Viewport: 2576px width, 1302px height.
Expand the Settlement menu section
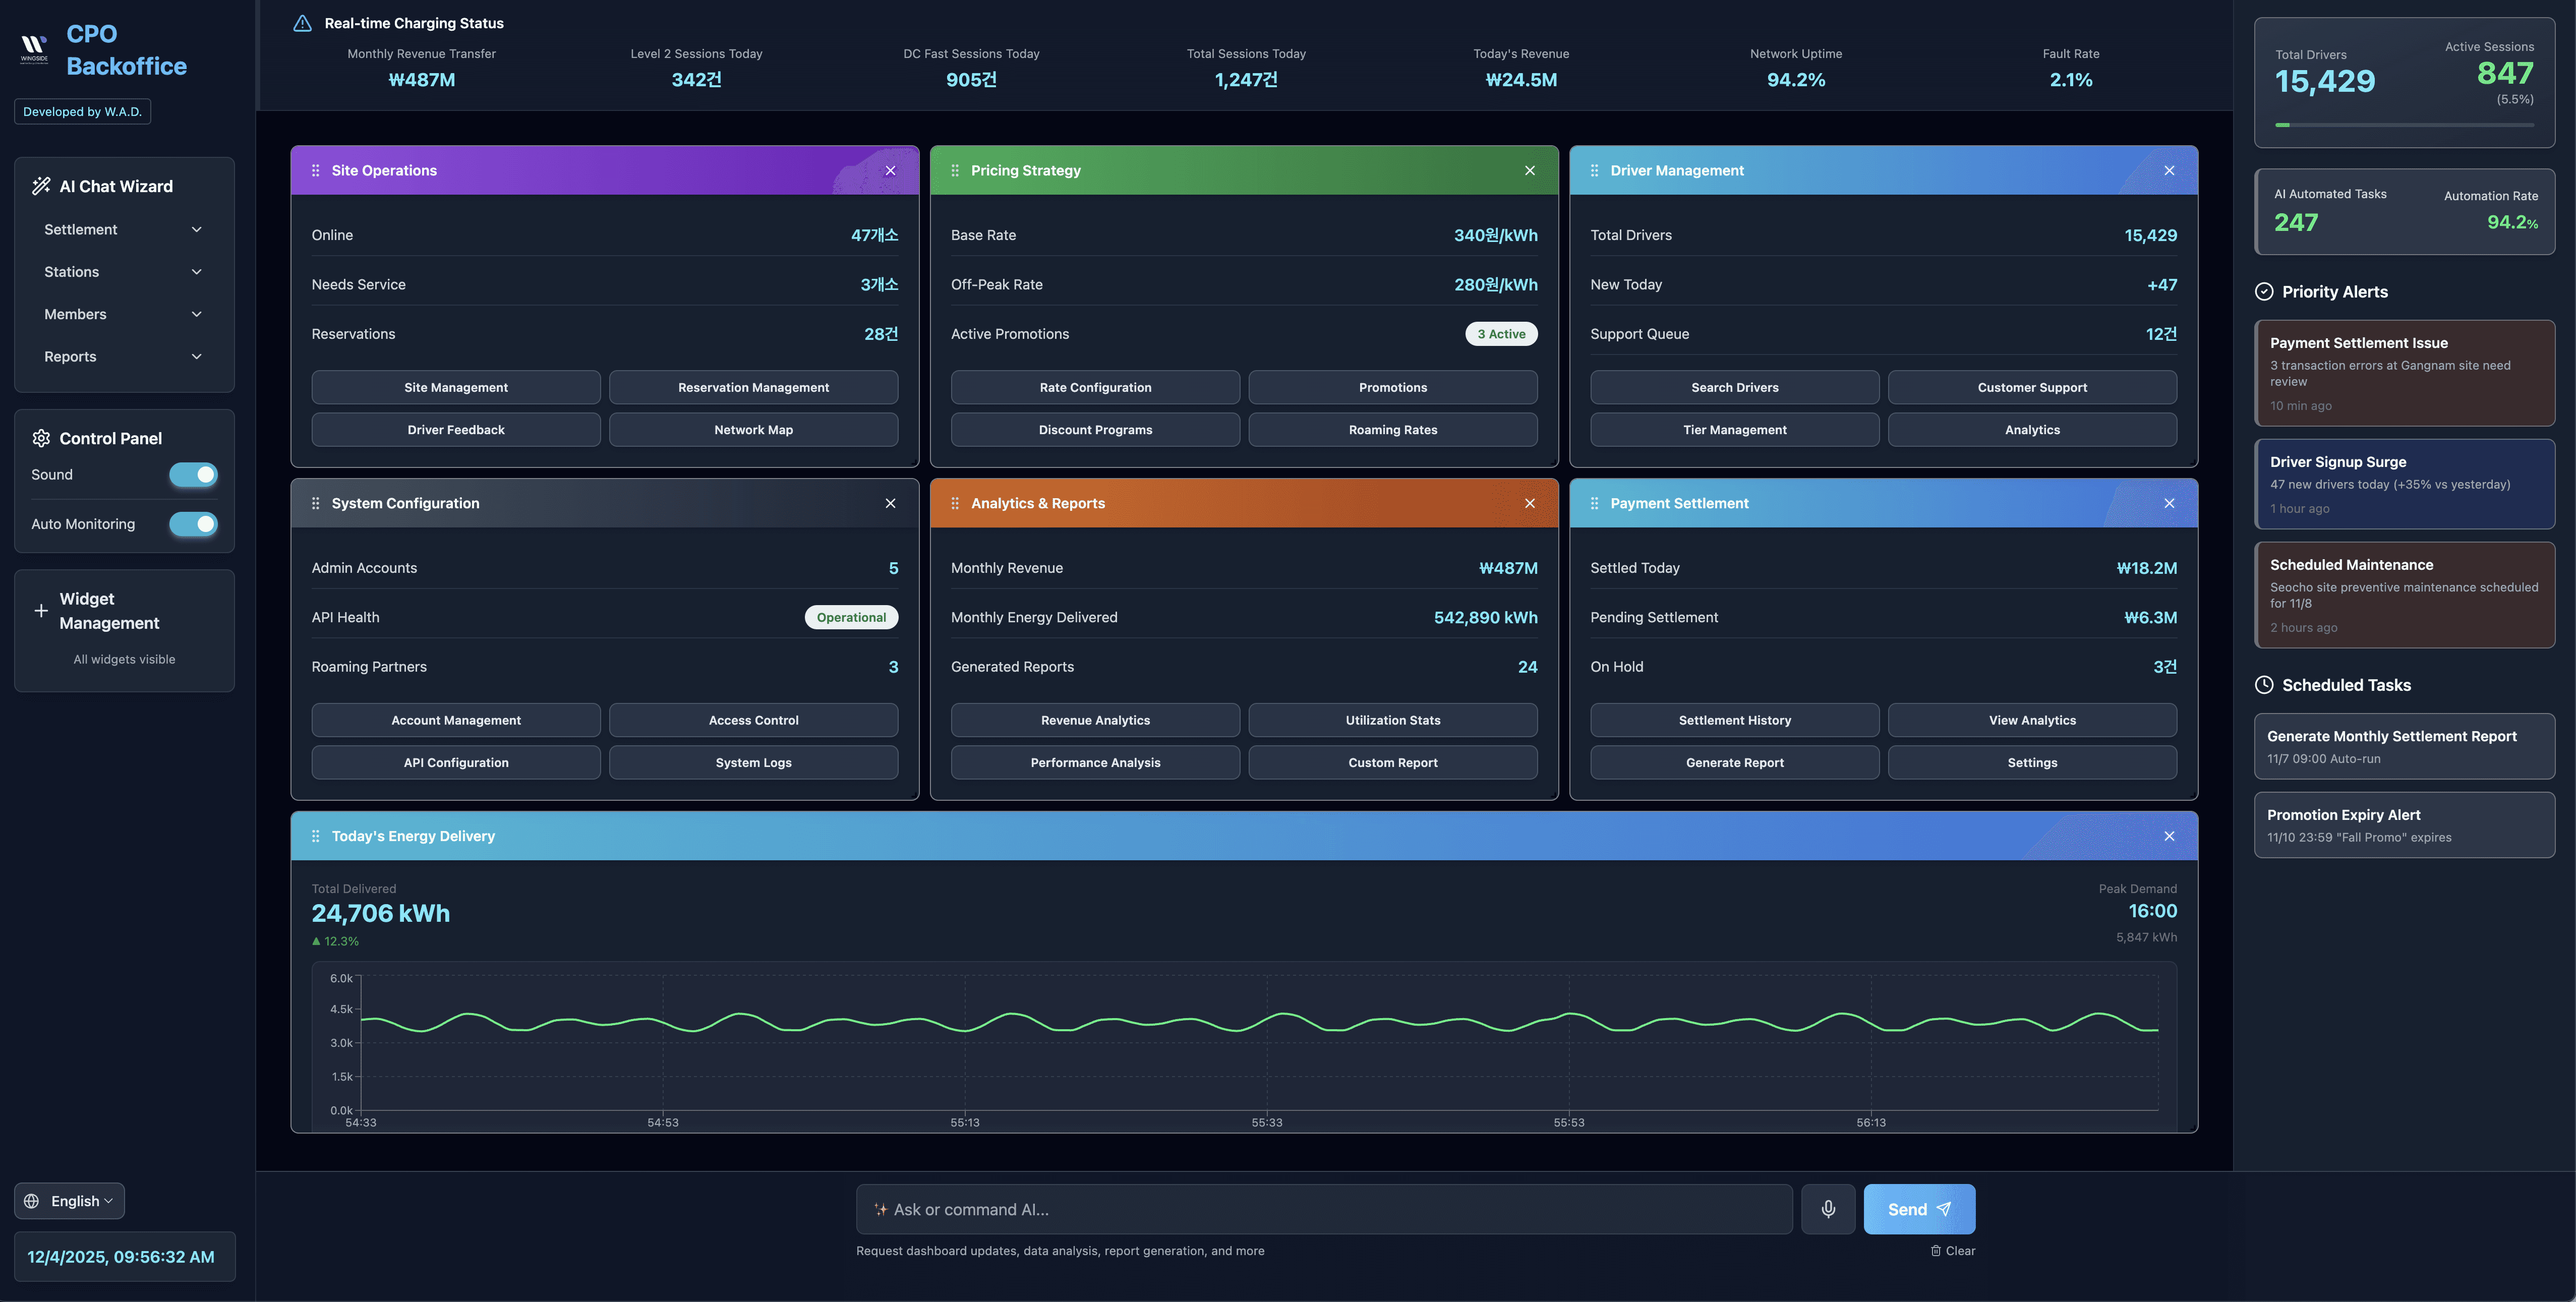point(123,230)
